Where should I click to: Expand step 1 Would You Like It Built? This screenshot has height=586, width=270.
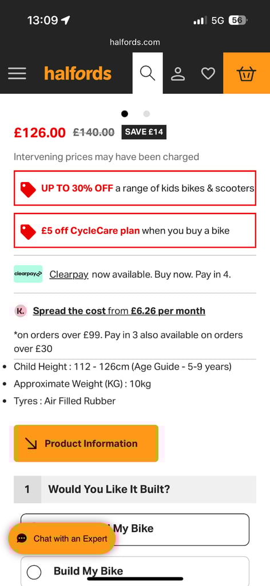click(x=135, y=489)
